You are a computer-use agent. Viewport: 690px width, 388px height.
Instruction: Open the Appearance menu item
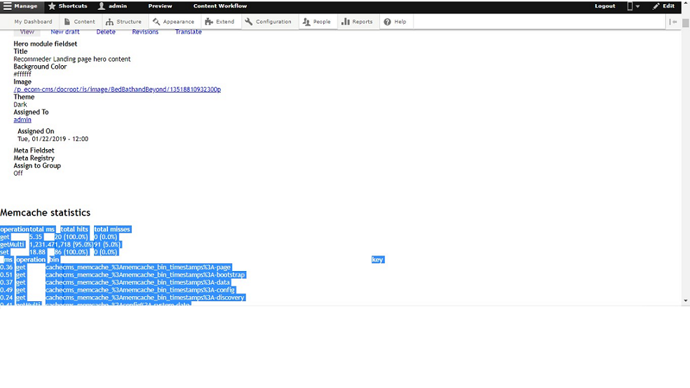pyautogui.click(x=173, y=22)
